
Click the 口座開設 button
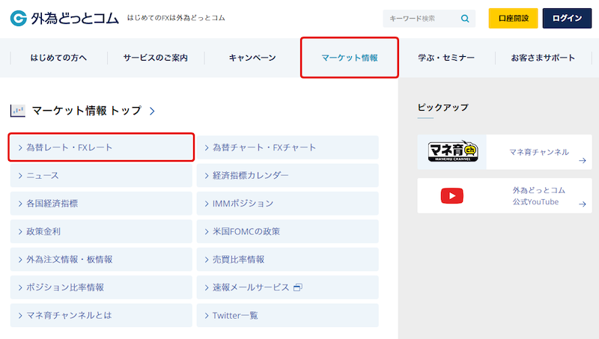point(513,18)
